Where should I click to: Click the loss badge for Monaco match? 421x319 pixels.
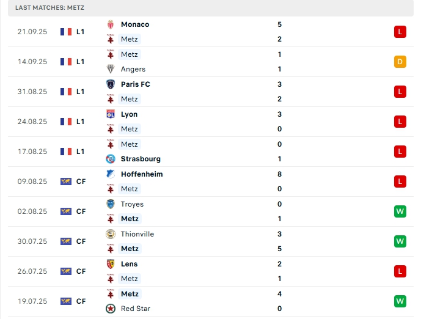[x=400, y=32]
